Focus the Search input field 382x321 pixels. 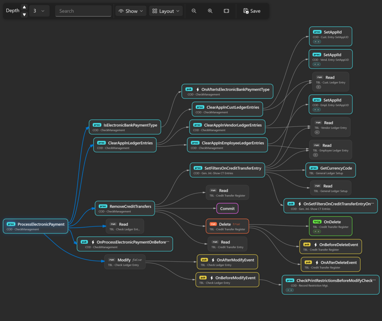click(83, 11)
